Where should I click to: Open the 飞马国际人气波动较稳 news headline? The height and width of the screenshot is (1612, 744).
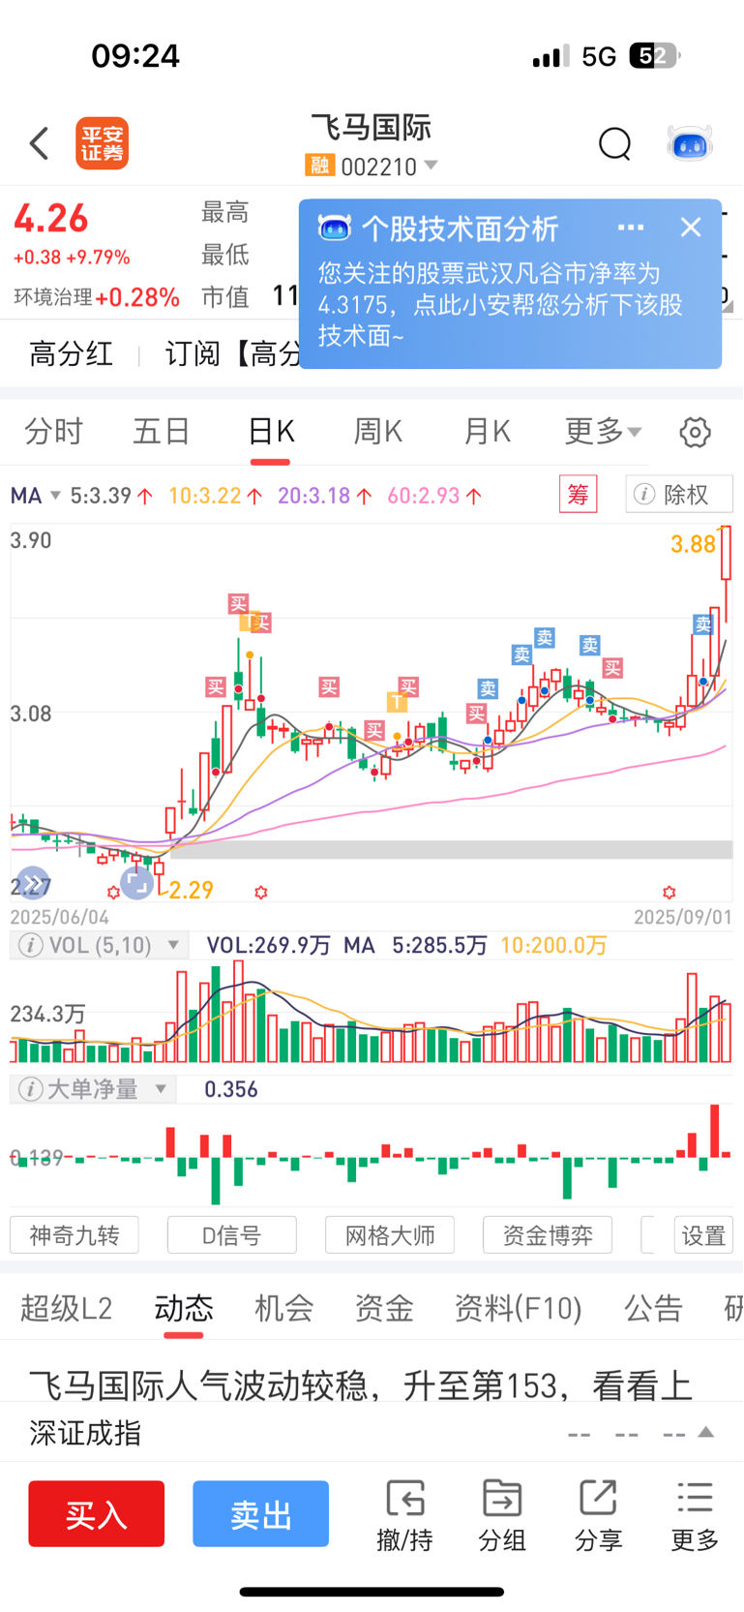click(360, 1385)
